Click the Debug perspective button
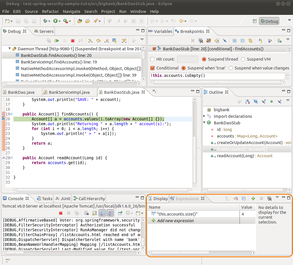The width and height of the screenshot is (293, 265). click(x=269, y=21)
